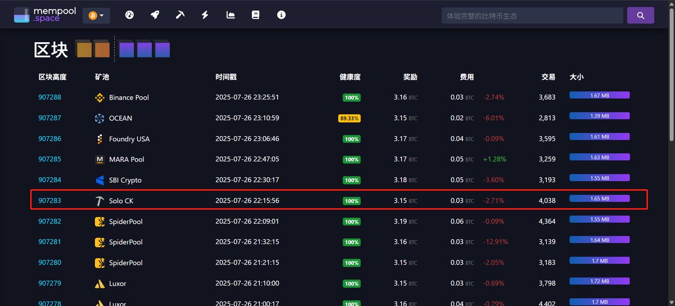Viewport: 675px width, 306px height.
Task: Click the 89.33% health badge
Action: click(x=349, y=119)
